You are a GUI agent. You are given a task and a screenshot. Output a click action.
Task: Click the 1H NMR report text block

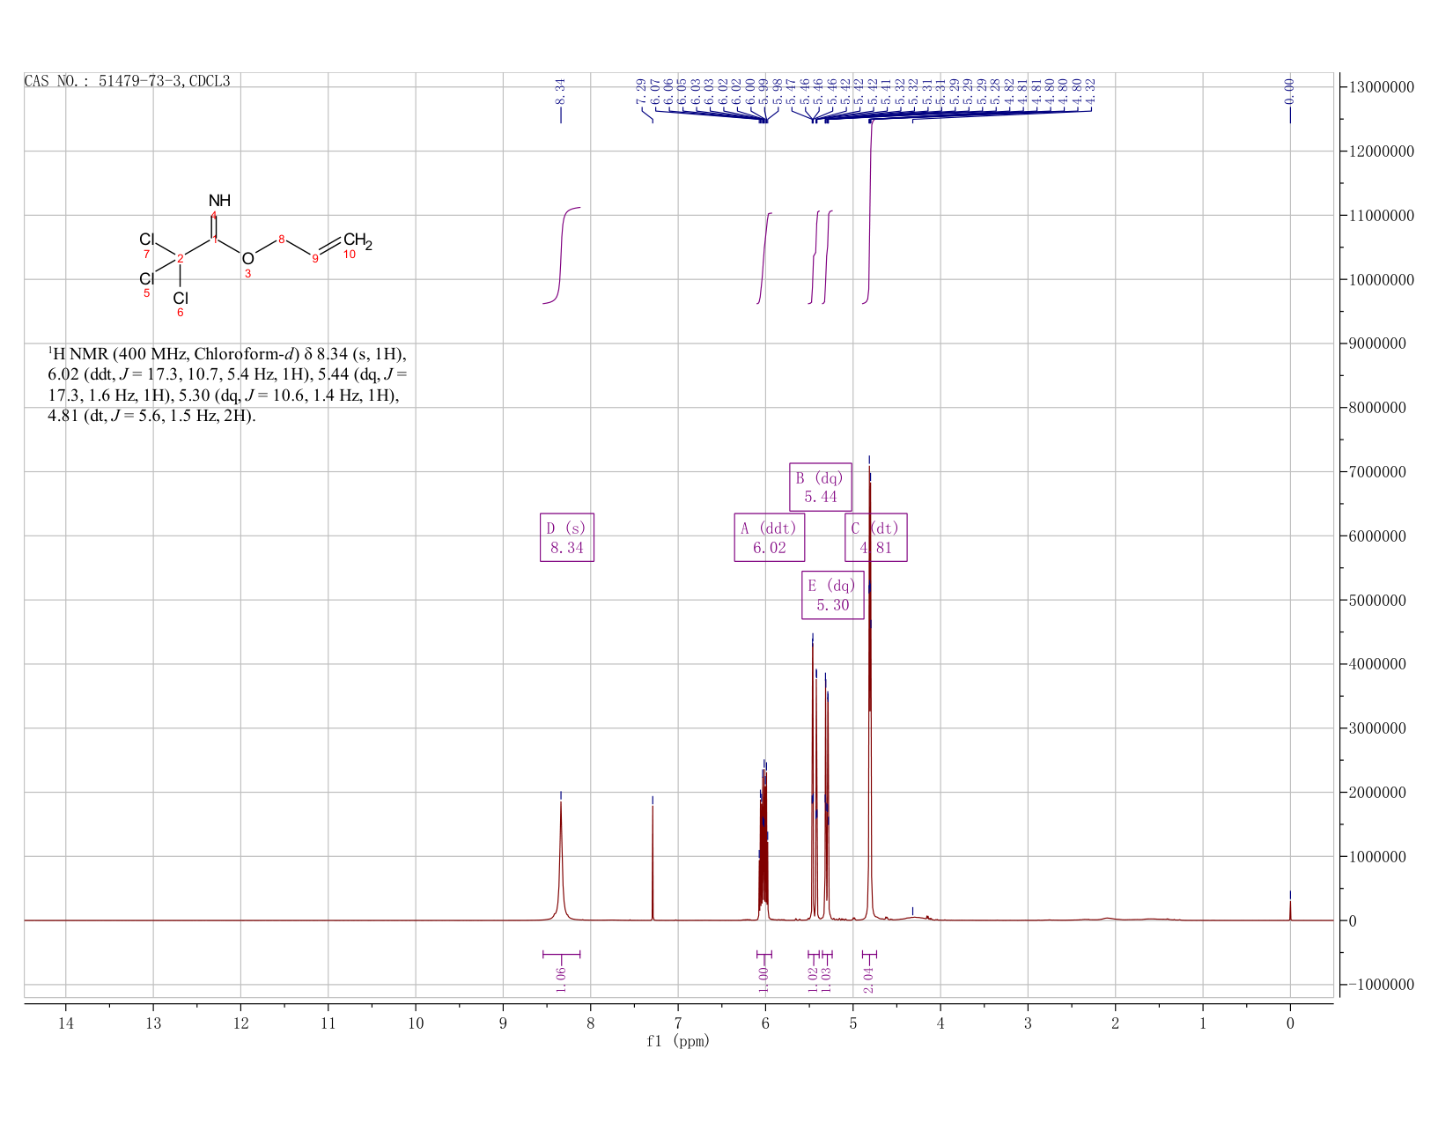click(227, 385)
